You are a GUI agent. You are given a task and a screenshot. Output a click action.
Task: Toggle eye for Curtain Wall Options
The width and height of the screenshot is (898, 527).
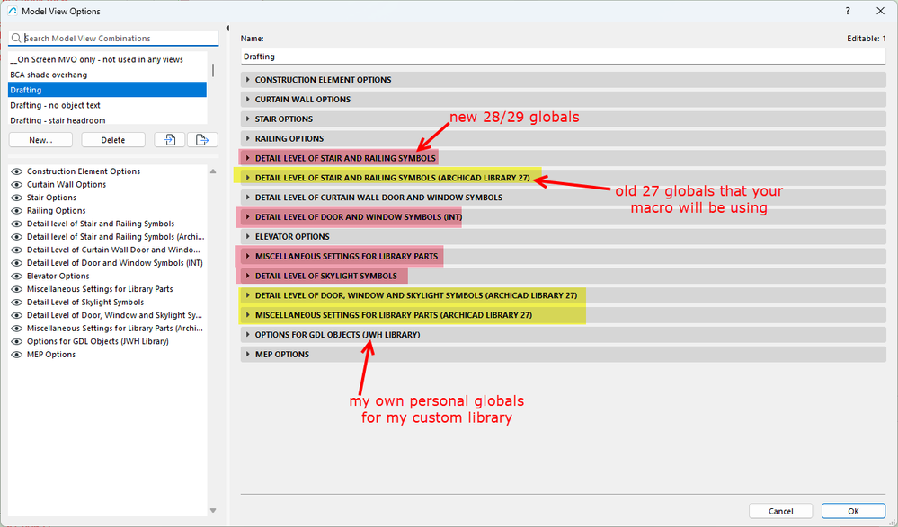coord(16,185)
